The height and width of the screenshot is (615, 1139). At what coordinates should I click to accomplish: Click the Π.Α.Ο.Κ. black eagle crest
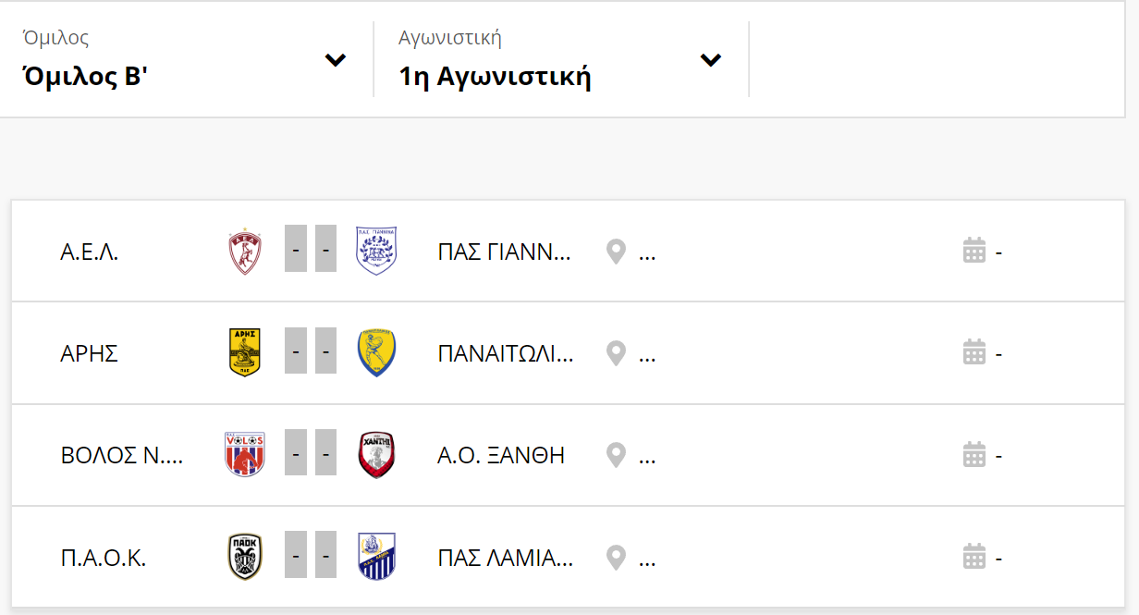pyautogui.click(x=245, y=558)
